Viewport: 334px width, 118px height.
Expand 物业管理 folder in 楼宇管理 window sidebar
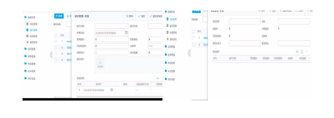coord(30,64)
